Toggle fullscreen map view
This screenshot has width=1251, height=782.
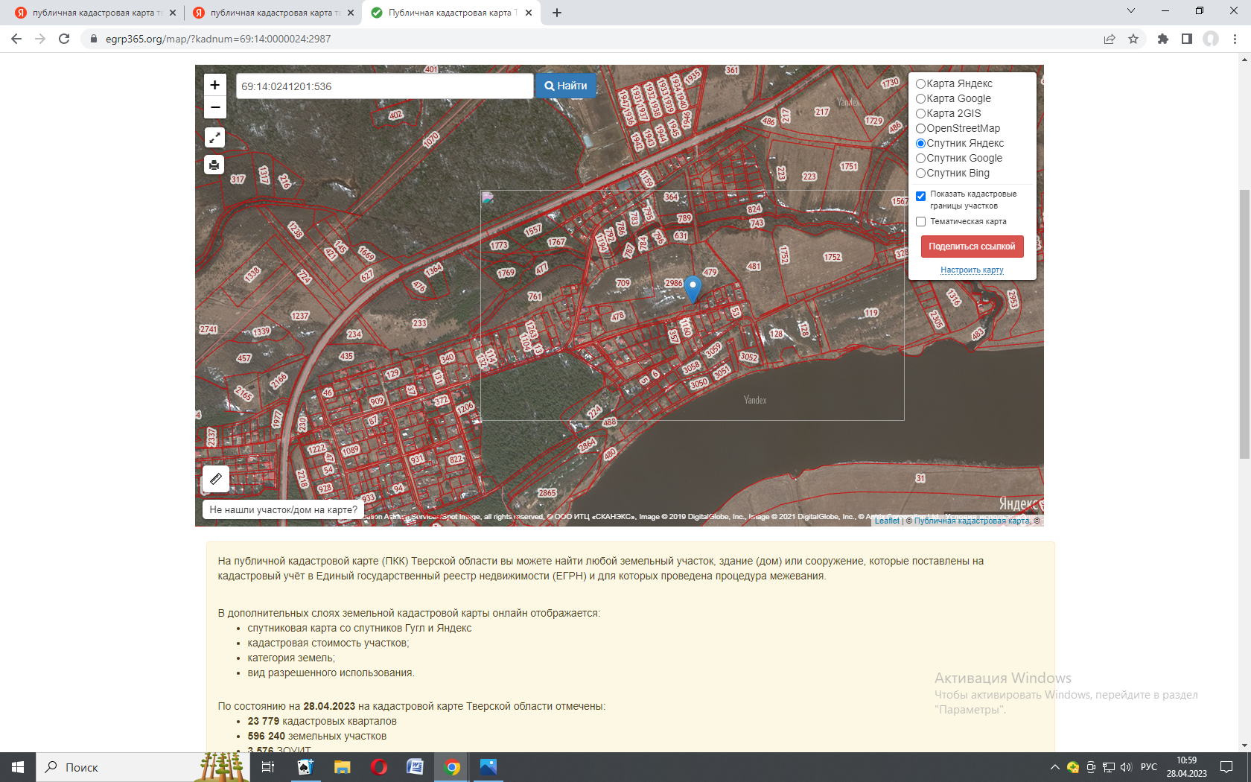point(214,137)
